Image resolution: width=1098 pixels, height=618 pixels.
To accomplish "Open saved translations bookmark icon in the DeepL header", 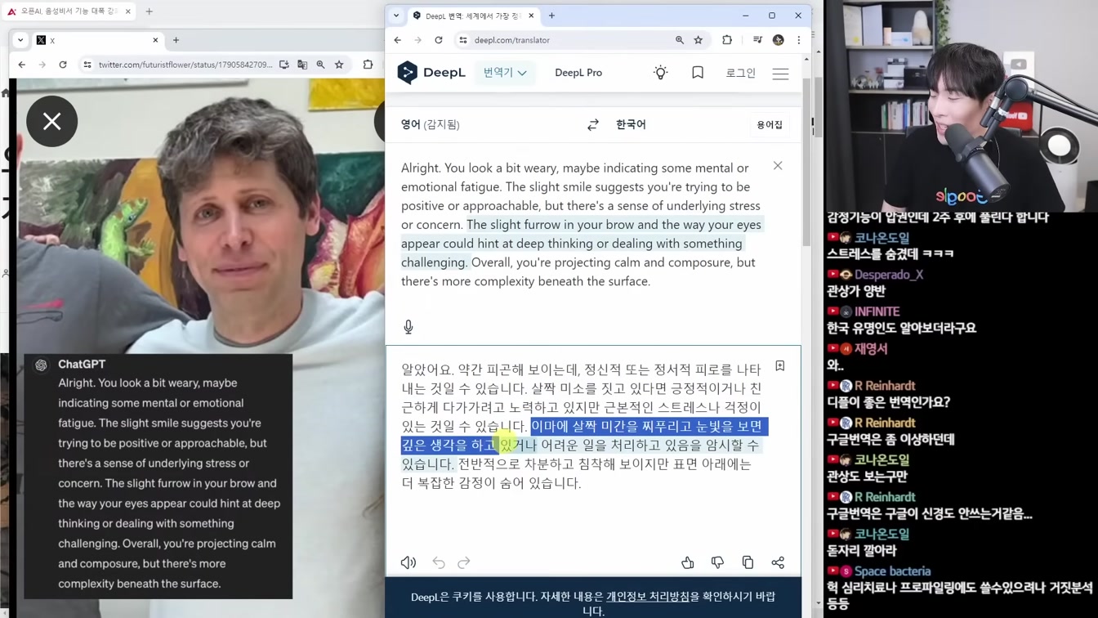I will pos(698,73).
